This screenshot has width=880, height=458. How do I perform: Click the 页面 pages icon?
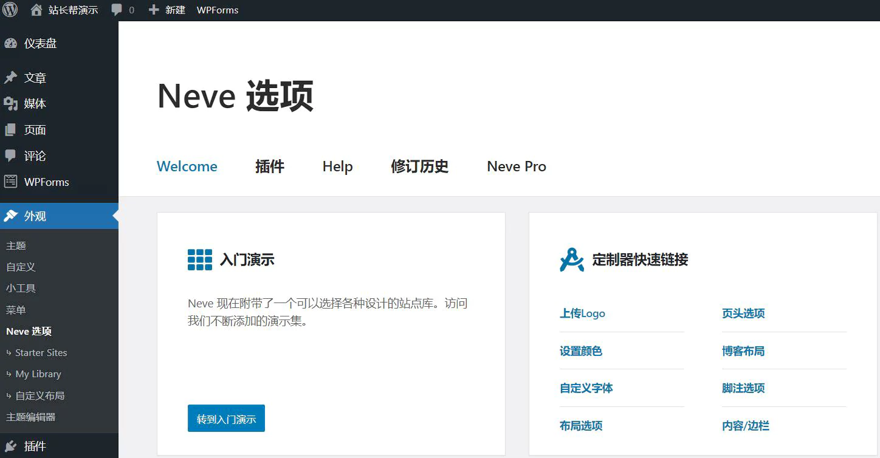[x=10, y=130]
